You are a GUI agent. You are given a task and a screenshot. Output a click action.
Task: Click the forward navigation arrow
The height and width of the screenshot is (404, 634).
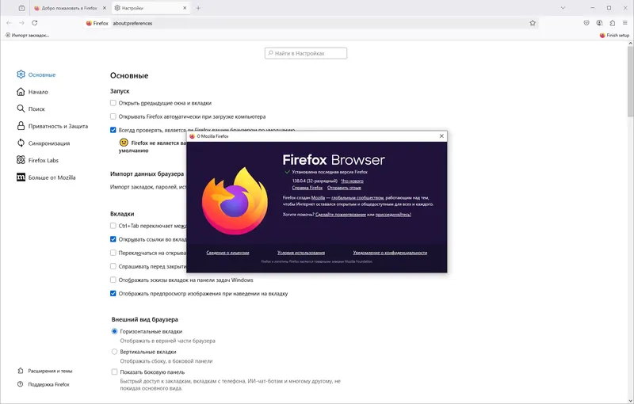pyautogui.click(x=22, y=23)
